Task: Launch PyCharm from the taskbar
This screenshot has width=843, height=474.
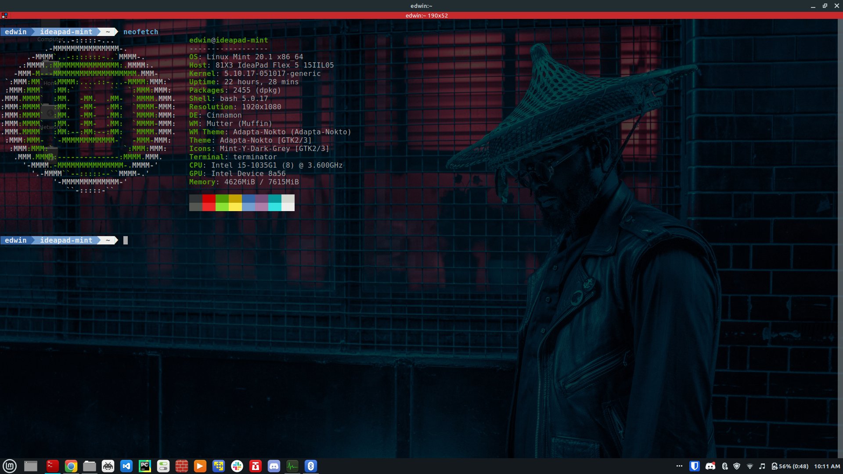Action: tap(145, 466)
